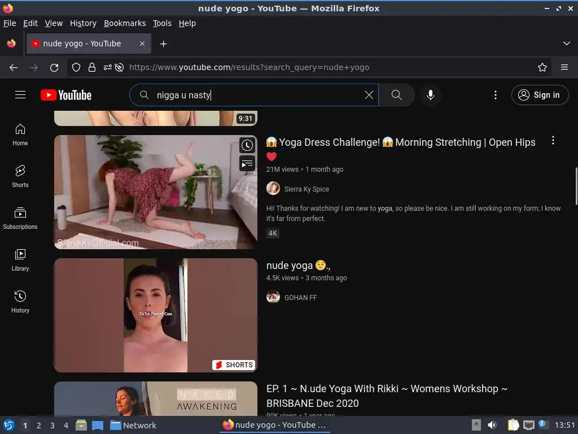Click the Add to queue icon on the thumbnail
The width and height of the screenshot is (578, 434).
[247, 163]
